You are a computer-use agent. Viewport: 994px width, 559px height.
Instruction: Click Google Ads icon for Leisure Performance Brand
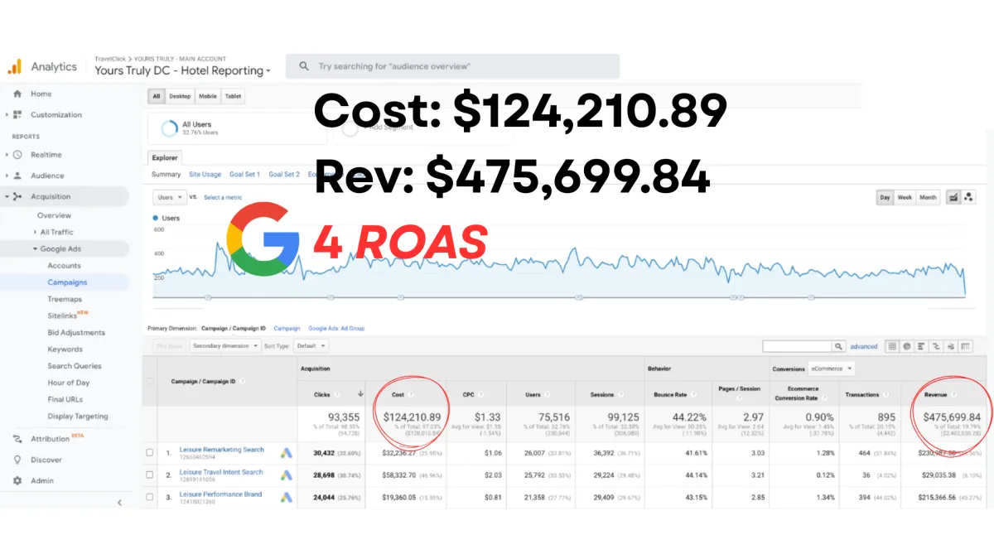click(286, 498)
